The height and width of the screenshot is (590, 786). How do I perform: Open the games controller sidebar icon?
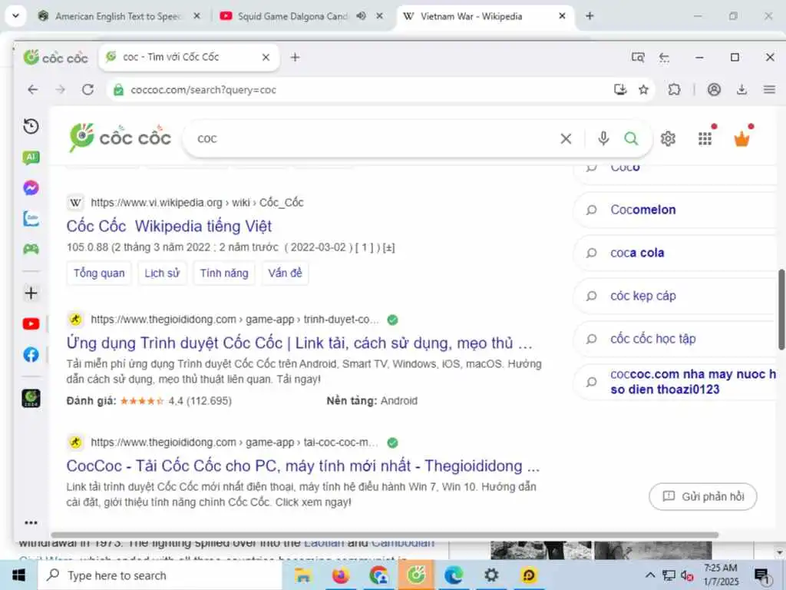click(x=31, y=249)
